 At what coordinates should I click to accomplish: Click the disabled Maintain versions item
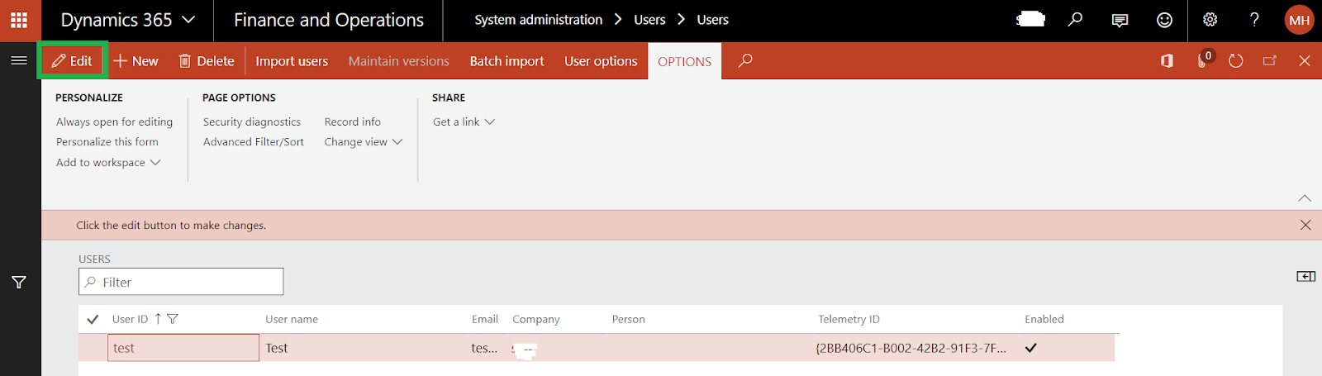[399, 61]
